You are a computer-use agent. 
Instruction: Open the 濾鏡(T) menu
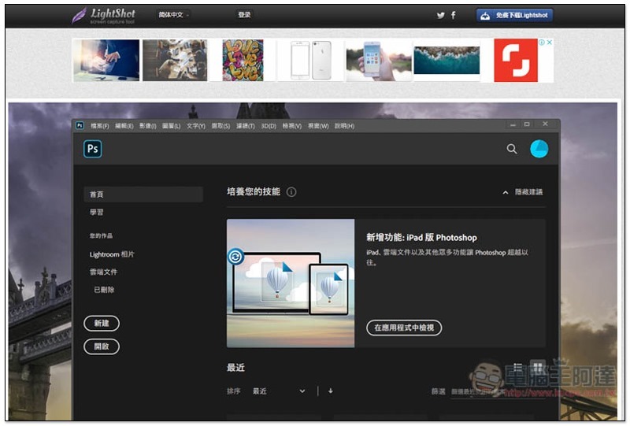(245, 126)
